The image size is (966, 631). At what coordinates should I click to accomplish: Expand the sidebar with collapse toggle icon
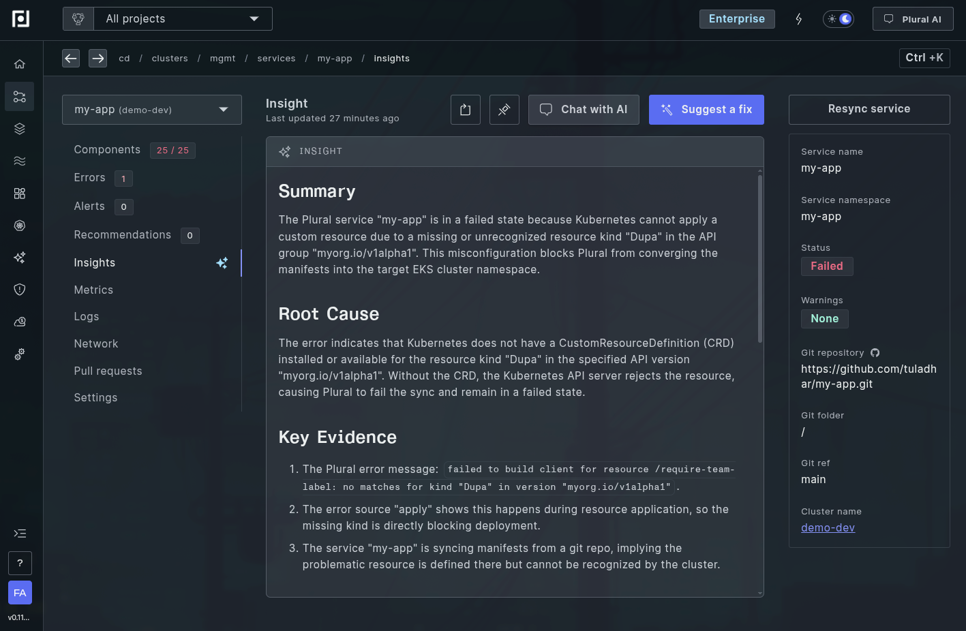pyautogui.click(x=20, y=534)
